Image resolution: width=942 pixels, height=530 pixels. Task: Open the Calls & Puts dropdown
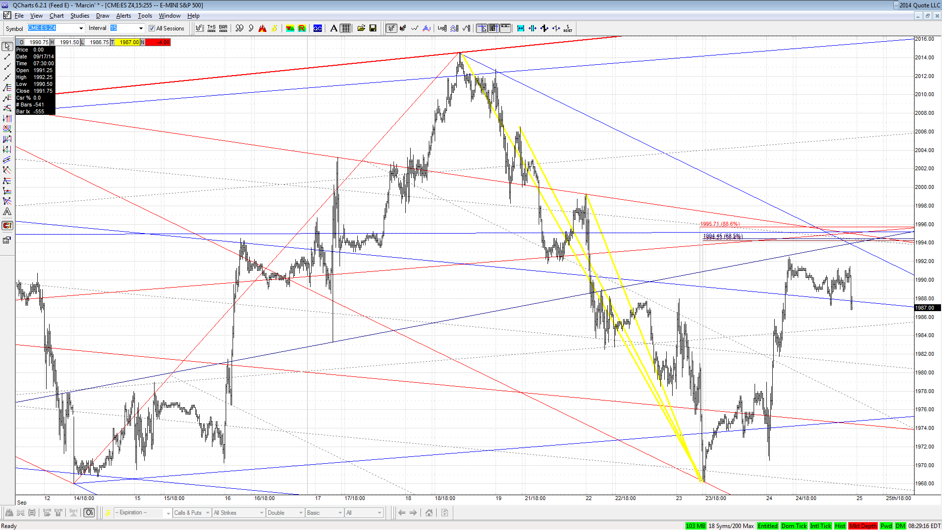point(192,513)
